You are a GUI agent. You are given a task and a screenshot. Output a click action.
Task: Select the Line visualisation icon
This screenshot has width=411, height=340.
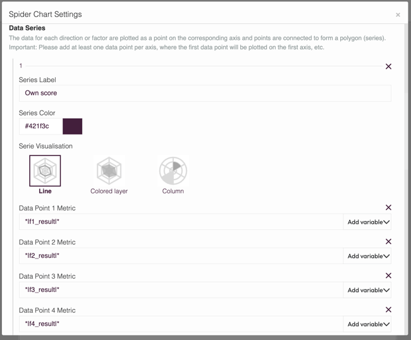click(x=45, y=171)
